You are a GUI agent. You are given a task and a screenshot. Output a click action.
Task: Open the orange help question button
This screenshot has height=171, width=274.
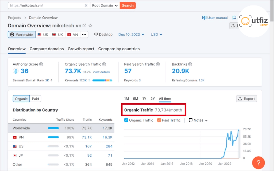click(x=258, y=163)
